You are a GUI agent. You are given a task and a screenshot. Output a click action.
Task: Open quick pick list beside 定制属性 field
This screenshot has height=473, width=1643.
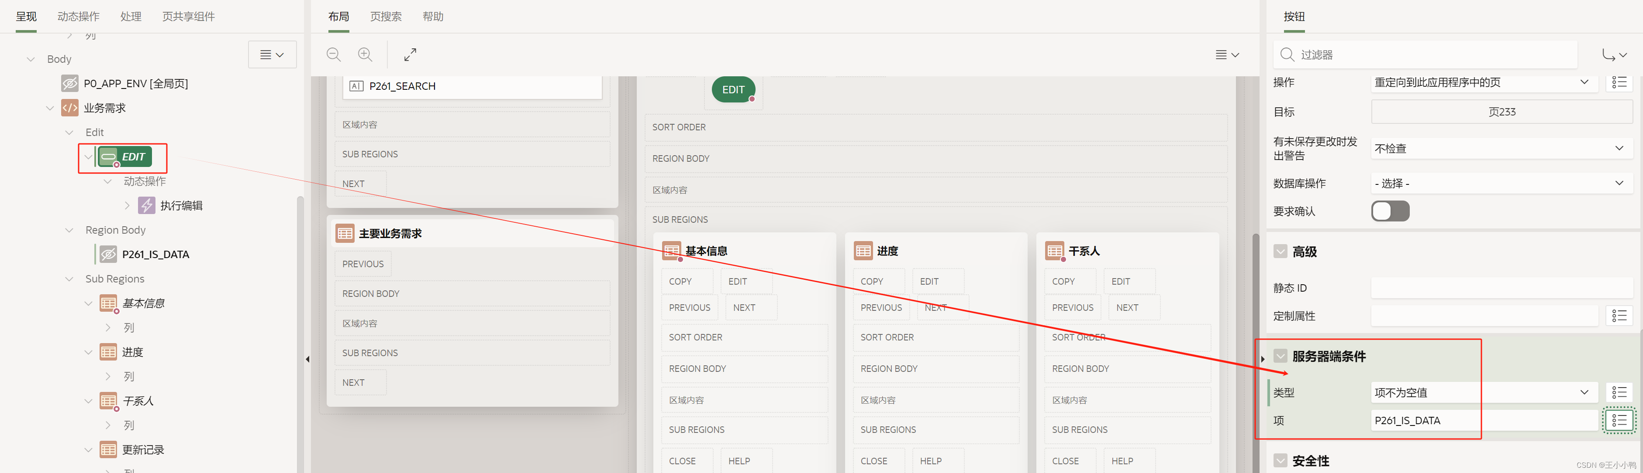(x=1619, y=316)
